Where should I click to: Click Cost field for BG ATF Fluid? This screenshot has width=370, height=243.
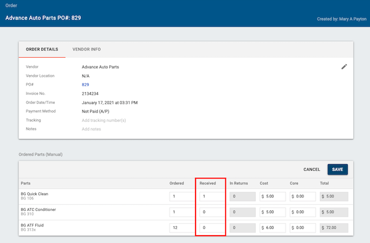coord(273,228)
